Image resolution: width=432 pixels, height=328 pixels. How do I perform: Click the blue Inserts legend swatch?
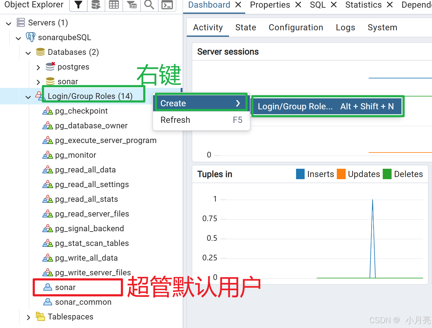(x=300, y=174)
